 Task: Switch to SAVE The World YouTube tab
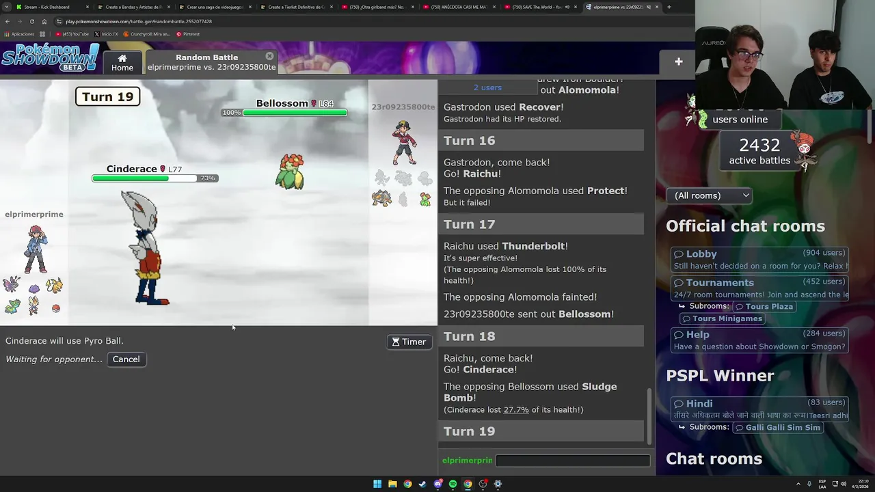(540, 7)
